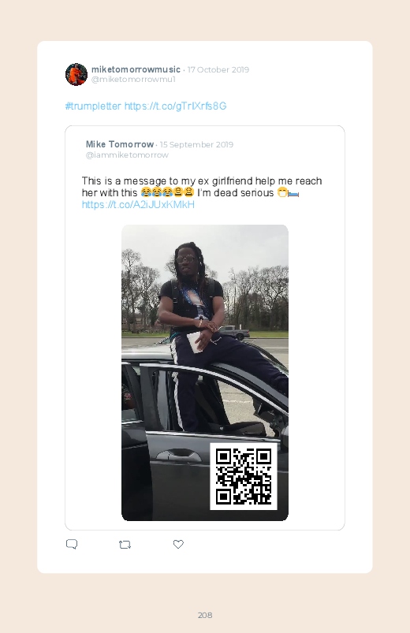Click the bed emoji after 'dead serious'
The image size is (410, 633).
point(293,194)
